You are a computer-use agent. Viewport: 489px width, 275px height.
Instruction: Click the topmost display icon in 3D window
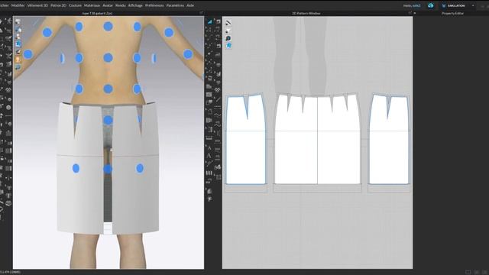[18, 22]
